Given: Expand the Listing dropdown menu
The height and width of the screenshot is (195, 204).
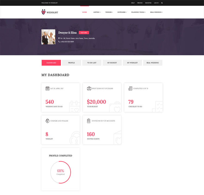Looking at the screenshot, I should pos(97,12).
